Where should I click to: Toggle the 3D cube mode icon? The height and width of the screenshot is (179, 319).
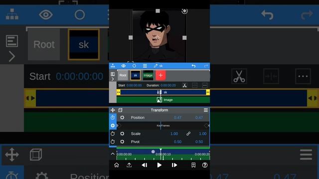click(x=120, y=110)
